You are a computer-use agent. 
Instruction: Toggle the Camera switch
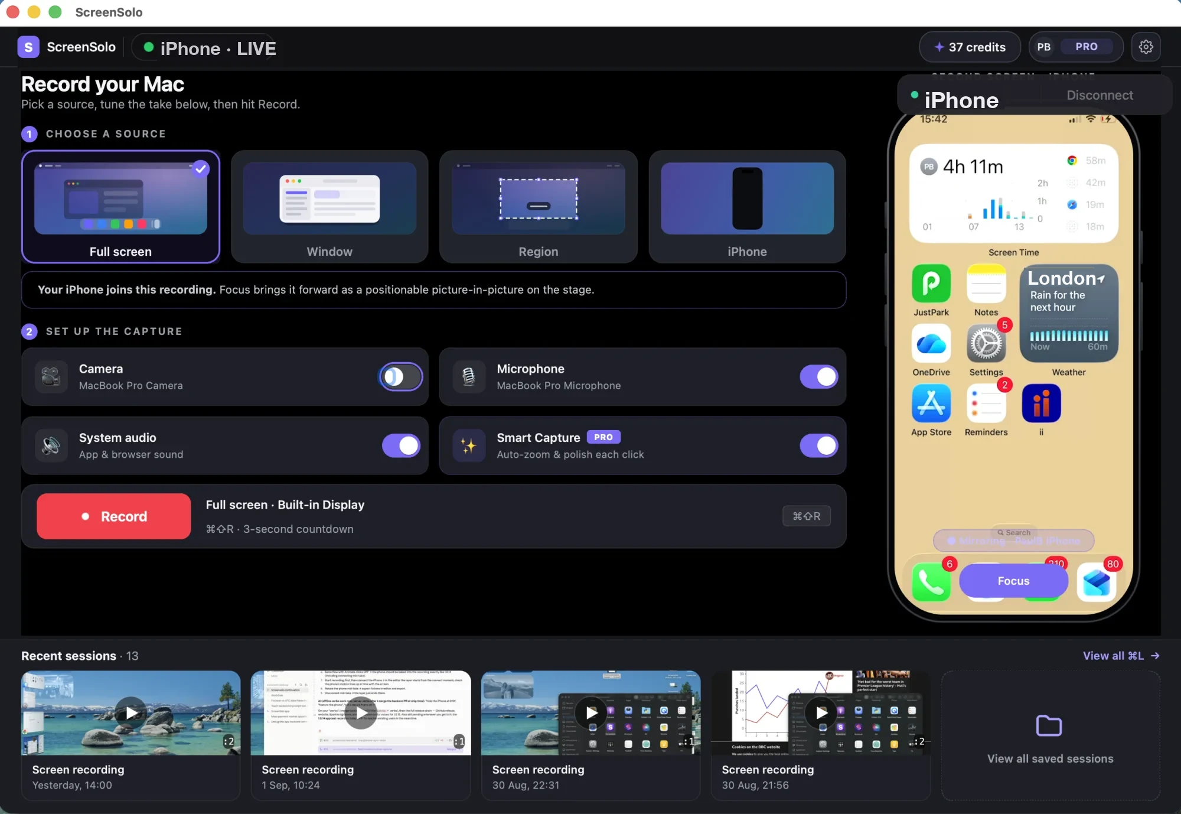[x=401, y=376]
